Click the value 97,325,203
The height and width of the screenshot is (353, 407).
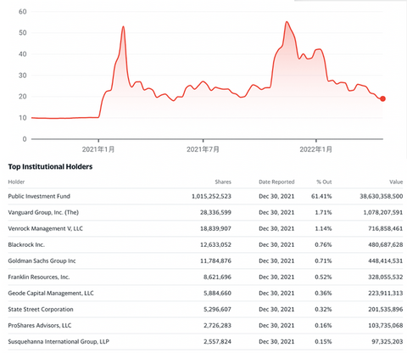point(387,341)
